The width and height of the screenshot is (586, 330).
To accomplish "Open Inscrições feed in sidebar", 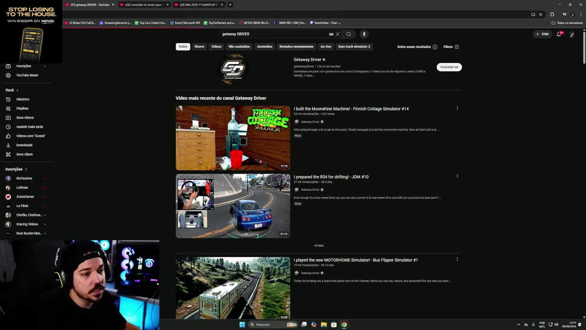I will point(24,66).
